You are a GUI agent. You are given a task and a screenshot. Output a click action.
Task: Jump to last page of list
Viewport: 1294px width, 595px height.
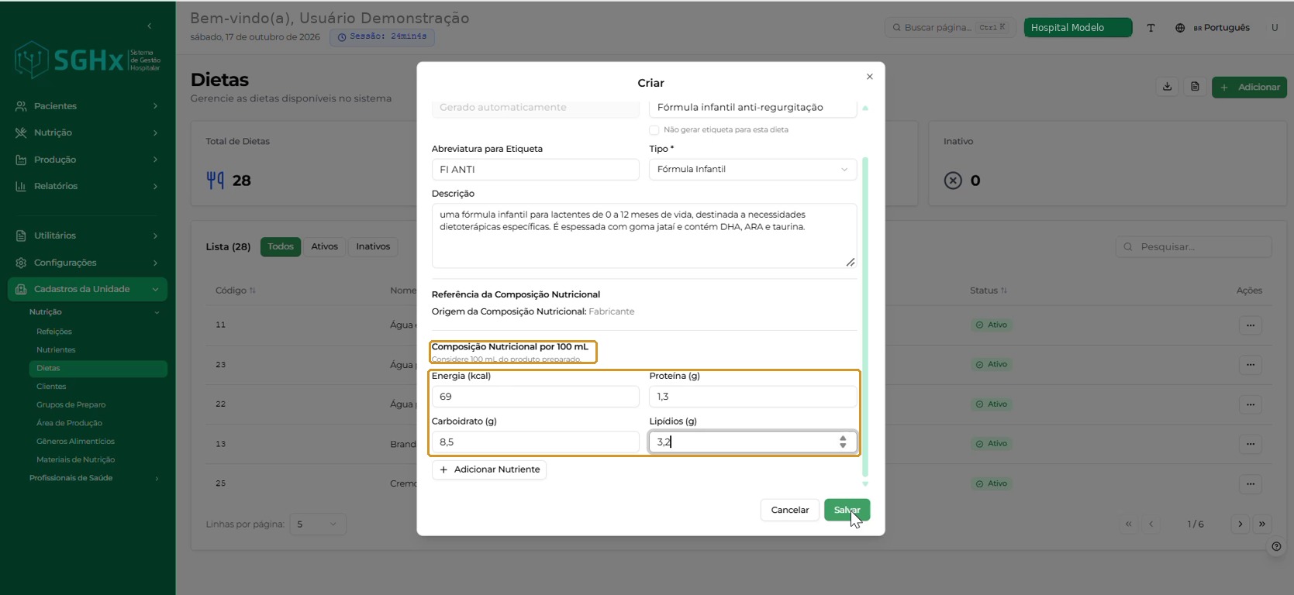1262,524
